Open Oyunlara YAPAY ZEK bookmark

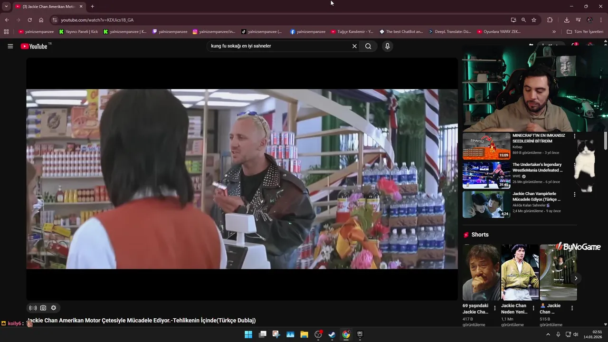click(x=499, y=32)
